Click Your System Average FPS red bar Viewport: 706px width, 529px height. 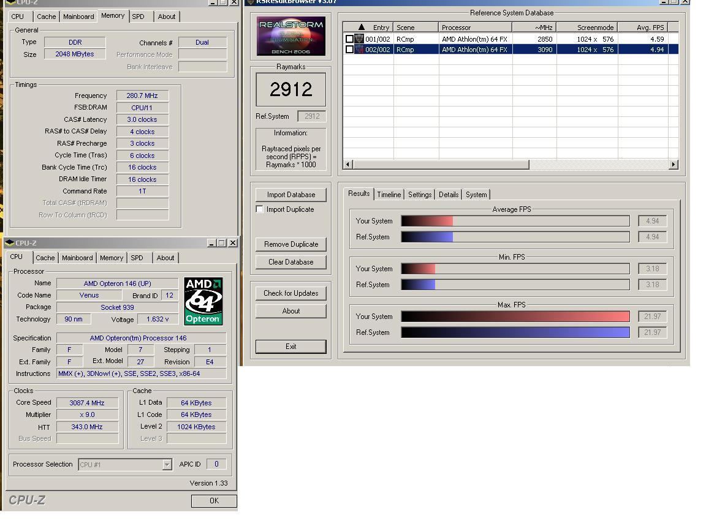click(427, 221)
